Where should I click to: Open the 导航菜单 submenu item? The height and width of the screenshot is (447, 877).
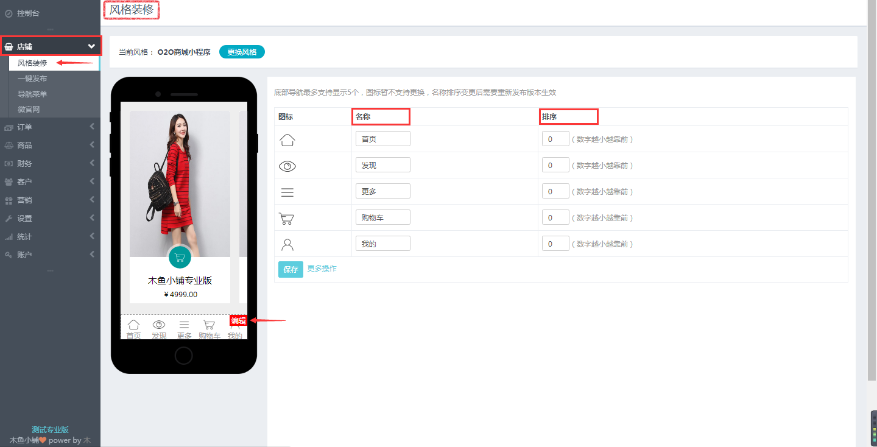point(32,94)
